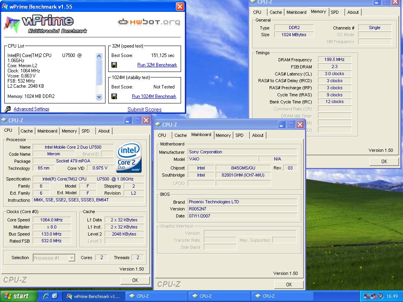
Task: Click CPU-Z title icon in Mainboard window
Action: pos(158,125)
